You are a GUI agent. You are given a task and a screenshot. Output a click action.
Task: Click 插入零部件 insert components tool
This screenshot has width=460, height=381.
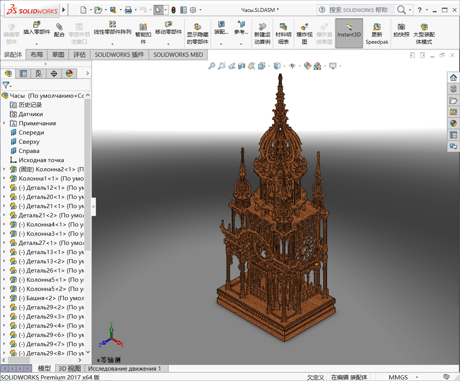point(37,28)
